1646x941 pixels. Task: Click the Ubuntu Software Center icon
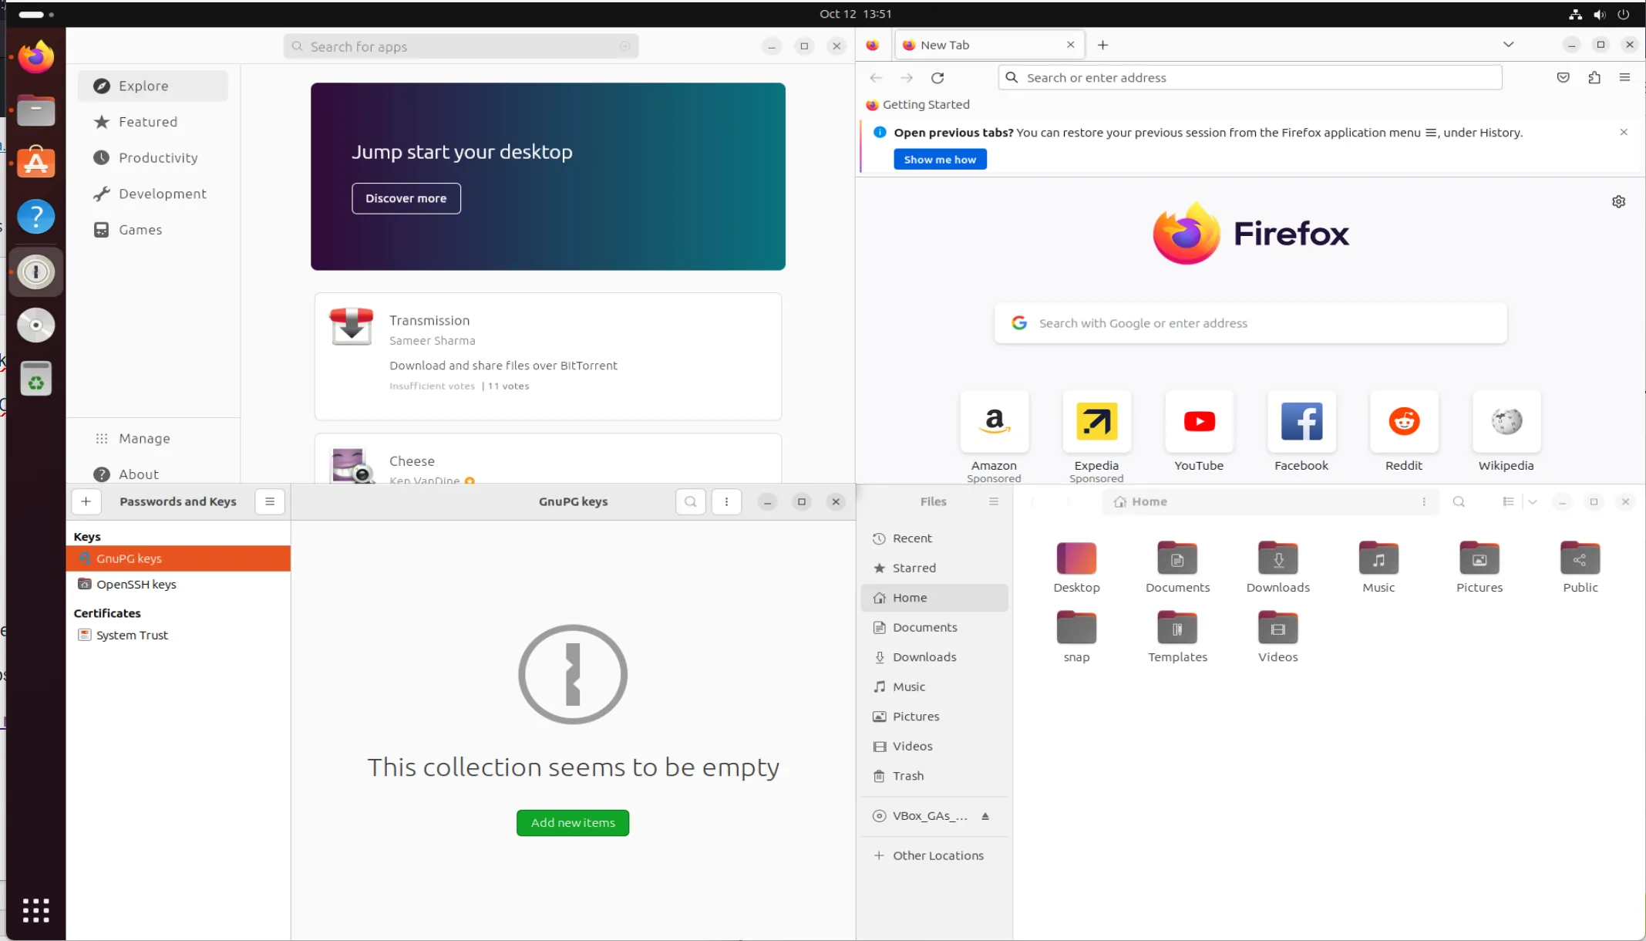click(35, 163)
